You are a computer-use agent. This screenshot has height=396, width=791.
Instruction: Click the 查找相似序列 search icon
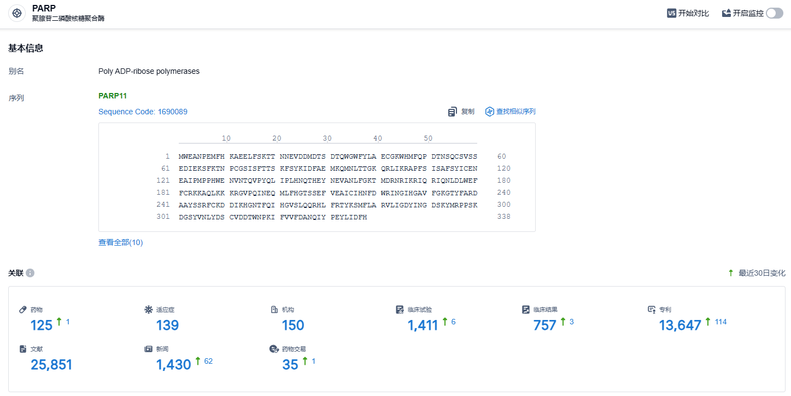point(490,112)
